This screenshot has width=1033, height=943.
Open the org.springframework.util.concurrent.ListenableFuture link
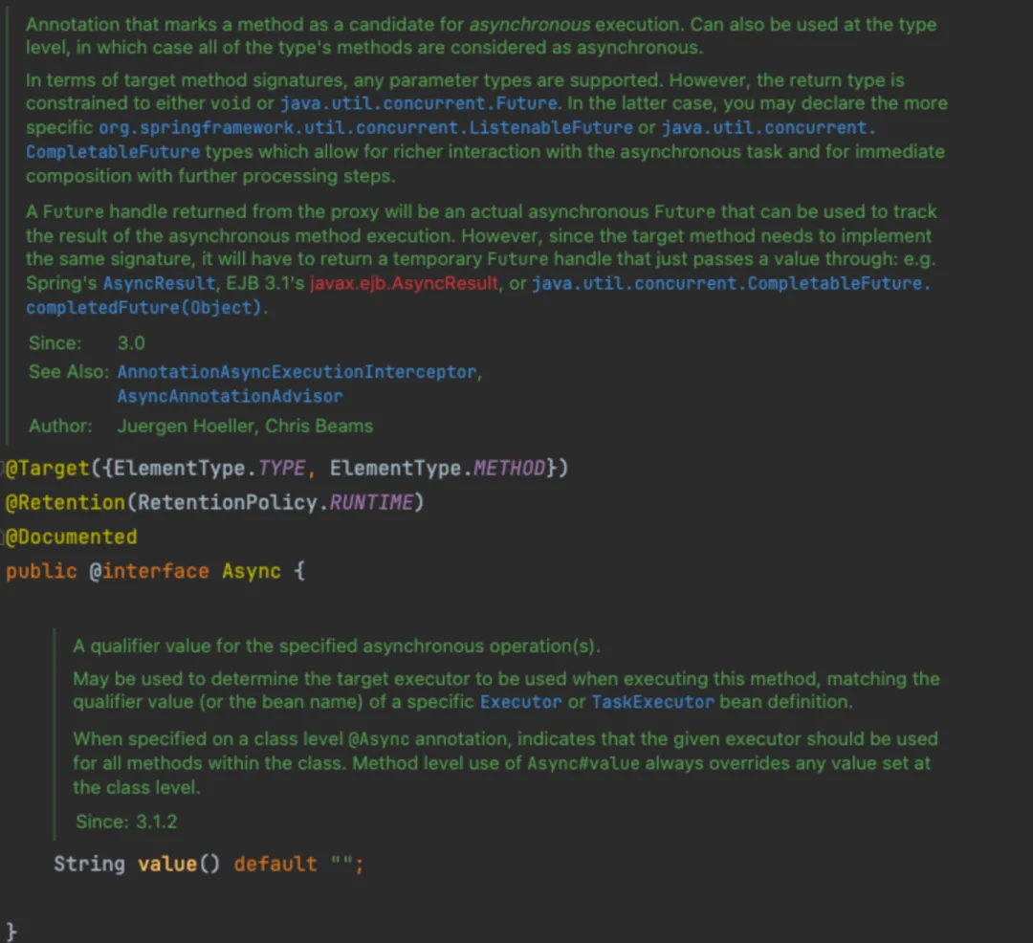(x=365, y=128)
